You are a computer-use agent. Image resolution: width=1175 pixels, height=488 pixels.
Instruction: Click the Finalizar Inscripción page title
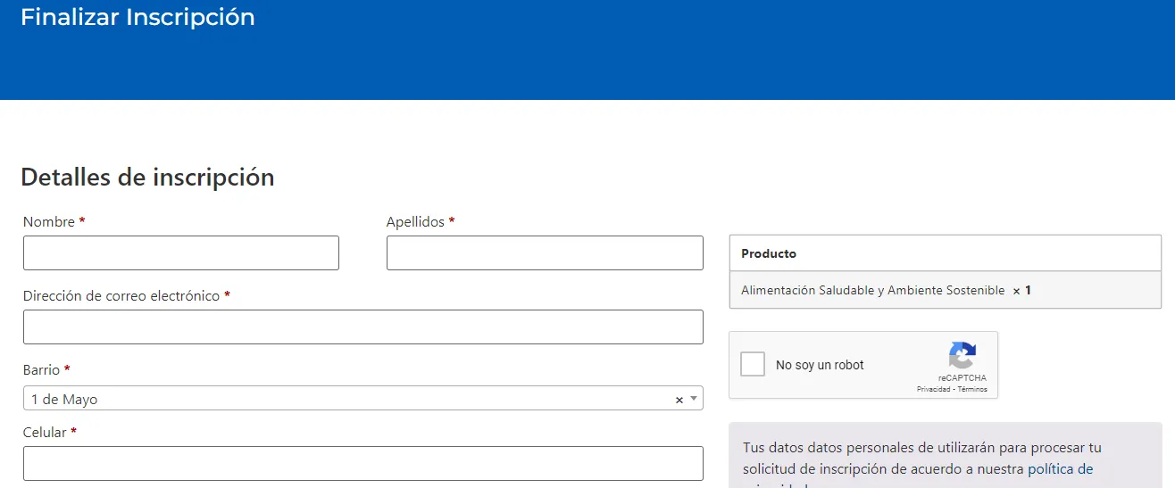point(137,17)
